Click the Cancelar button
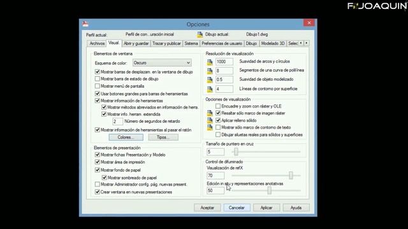 click(237, 208)
